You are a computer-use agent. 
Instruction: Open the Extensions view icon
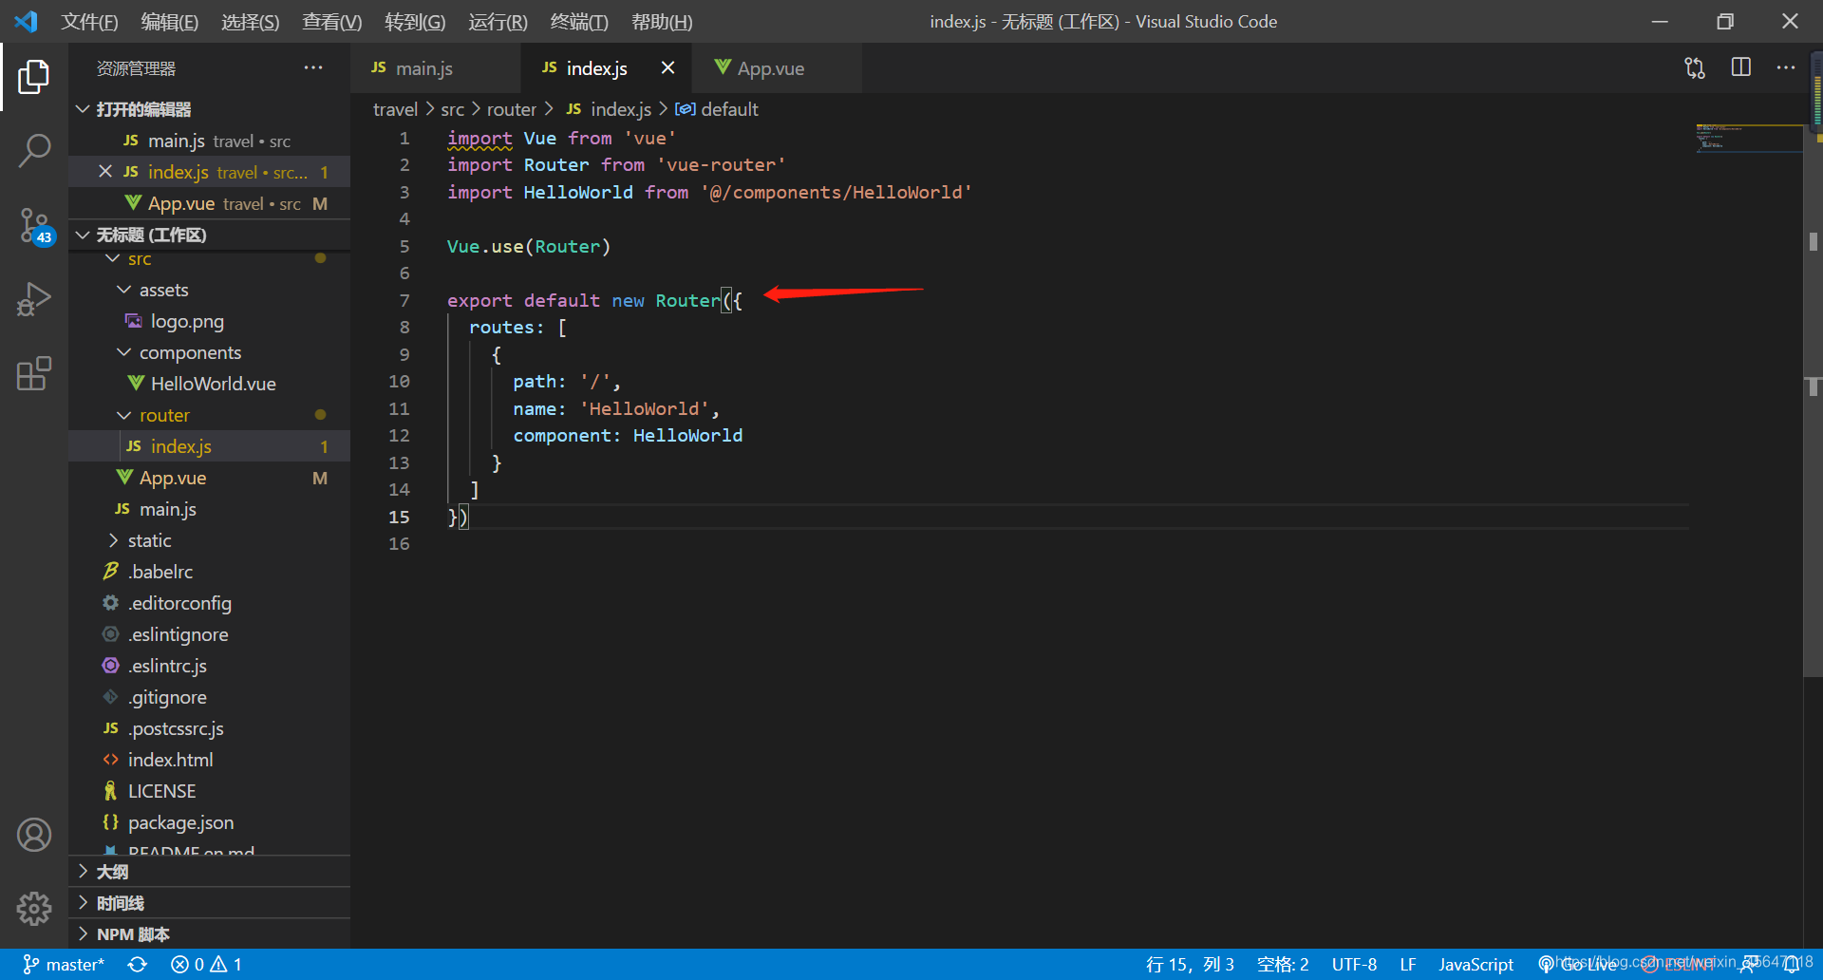pos(34,373)
